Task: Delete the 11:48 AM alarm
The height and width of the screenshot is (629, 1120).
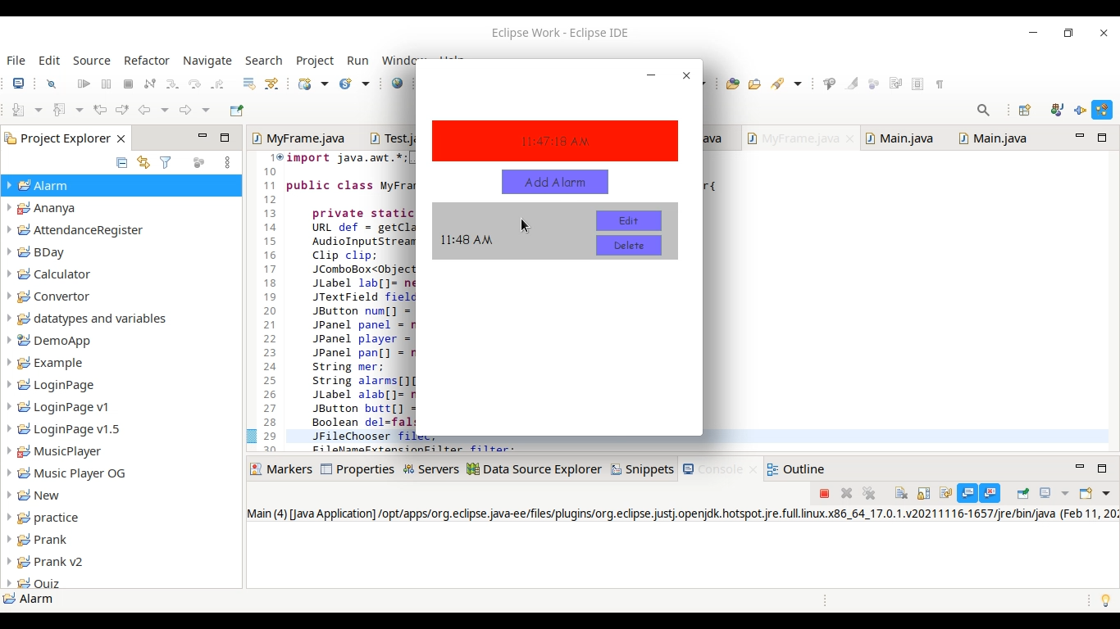Action: 628,245
